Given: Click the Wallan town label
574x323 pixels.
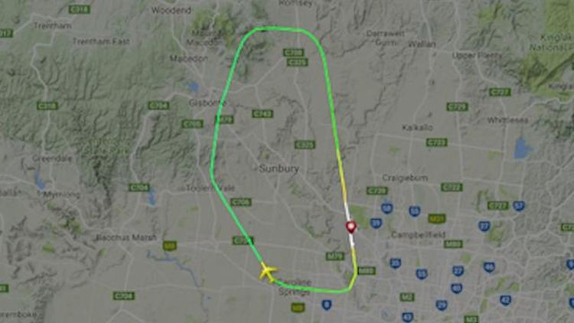Looking at the screenshot, I should click(422, 44).
